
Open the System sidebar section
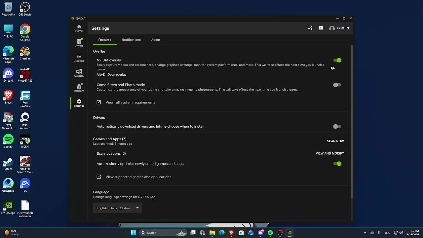pos(79,73)
